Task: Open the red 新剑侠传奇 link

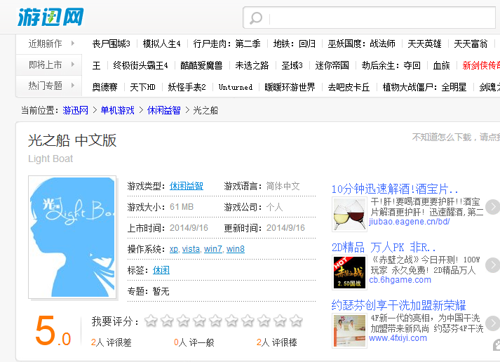Action: point(481,65)
